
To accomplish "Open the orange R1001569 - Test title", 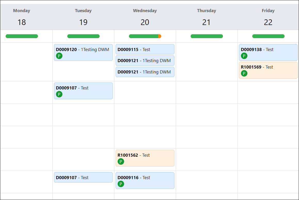I will (257, 67).
